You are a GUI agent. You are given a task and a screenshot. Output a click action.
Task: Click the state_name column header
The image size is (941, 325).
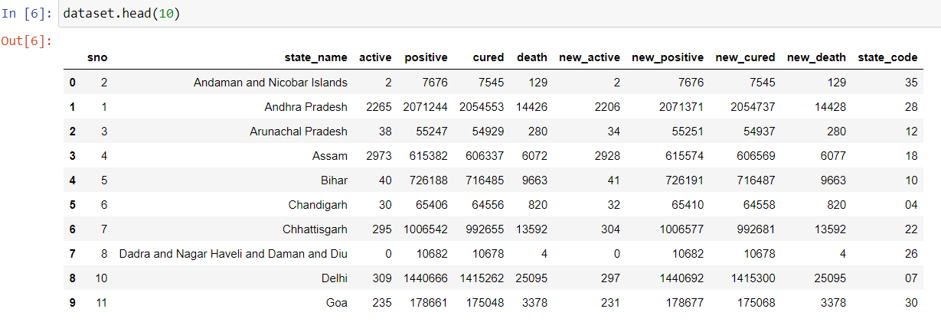[x=315, y=57]
